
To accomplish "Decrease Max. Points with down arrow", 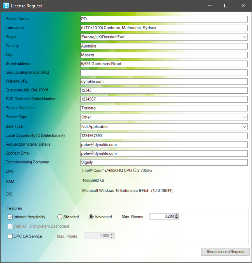I will pyautogui.click(x=112, y=237).
